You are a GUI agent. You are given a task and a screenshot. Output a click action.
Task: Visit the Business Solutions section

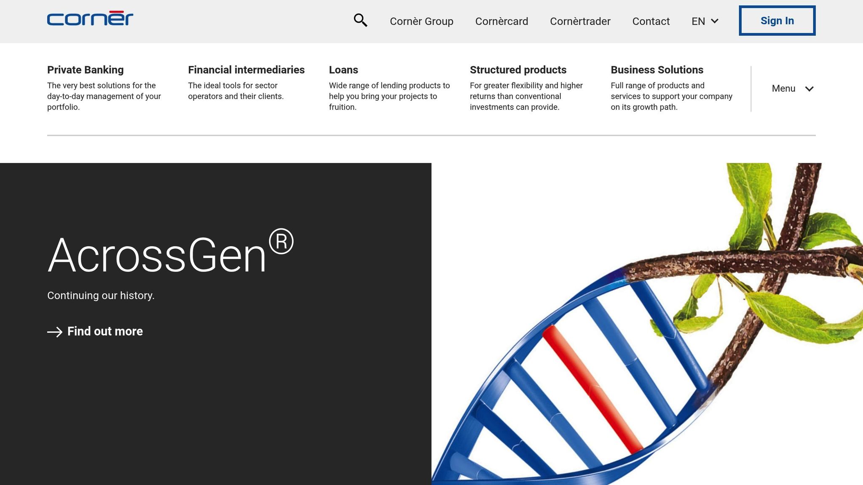pyautogui.click(x=657, y=70)
